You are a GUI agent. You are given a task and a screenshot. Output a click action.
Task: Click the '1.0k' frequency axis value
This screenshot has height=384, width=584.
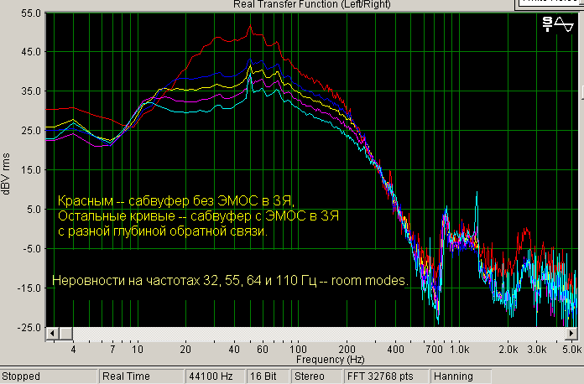(460, 350)
